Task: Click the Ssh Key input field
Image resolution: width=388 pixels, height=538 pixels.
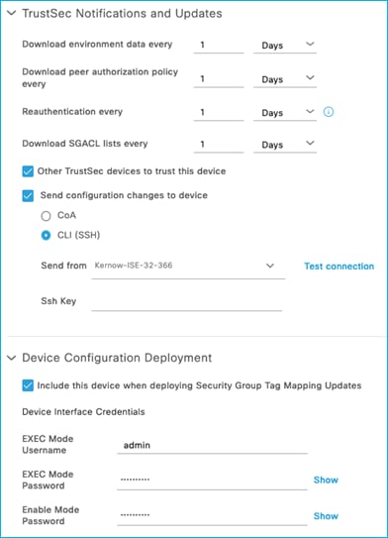Action: pyautogui.click(x=187, y=302)
